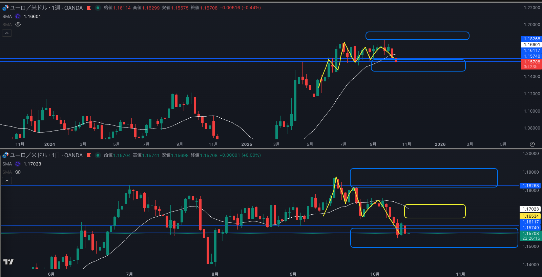The image size is (542, 277).
Task: Click daily change +0.00001 (+0.00%)
Action: [240, 155]
